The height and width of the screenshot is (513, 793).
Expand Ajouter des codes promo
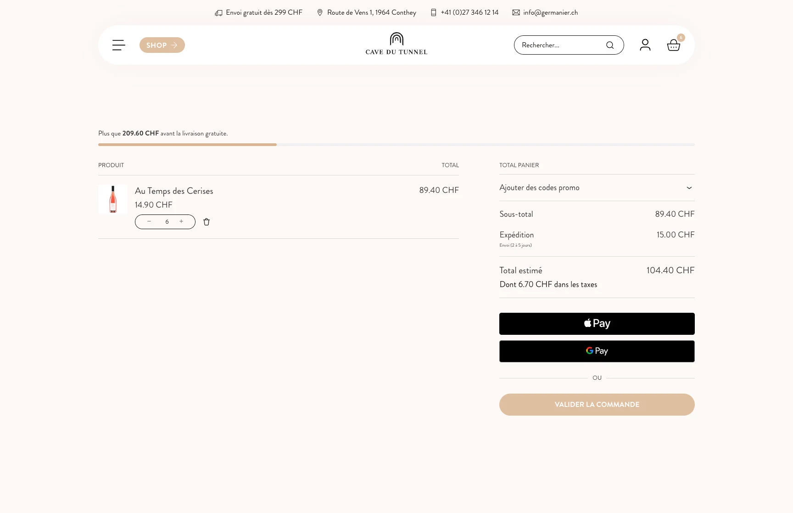click(597, 187)
